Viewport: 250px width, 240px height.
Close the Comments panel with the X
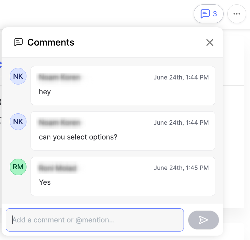coord(210,42)
